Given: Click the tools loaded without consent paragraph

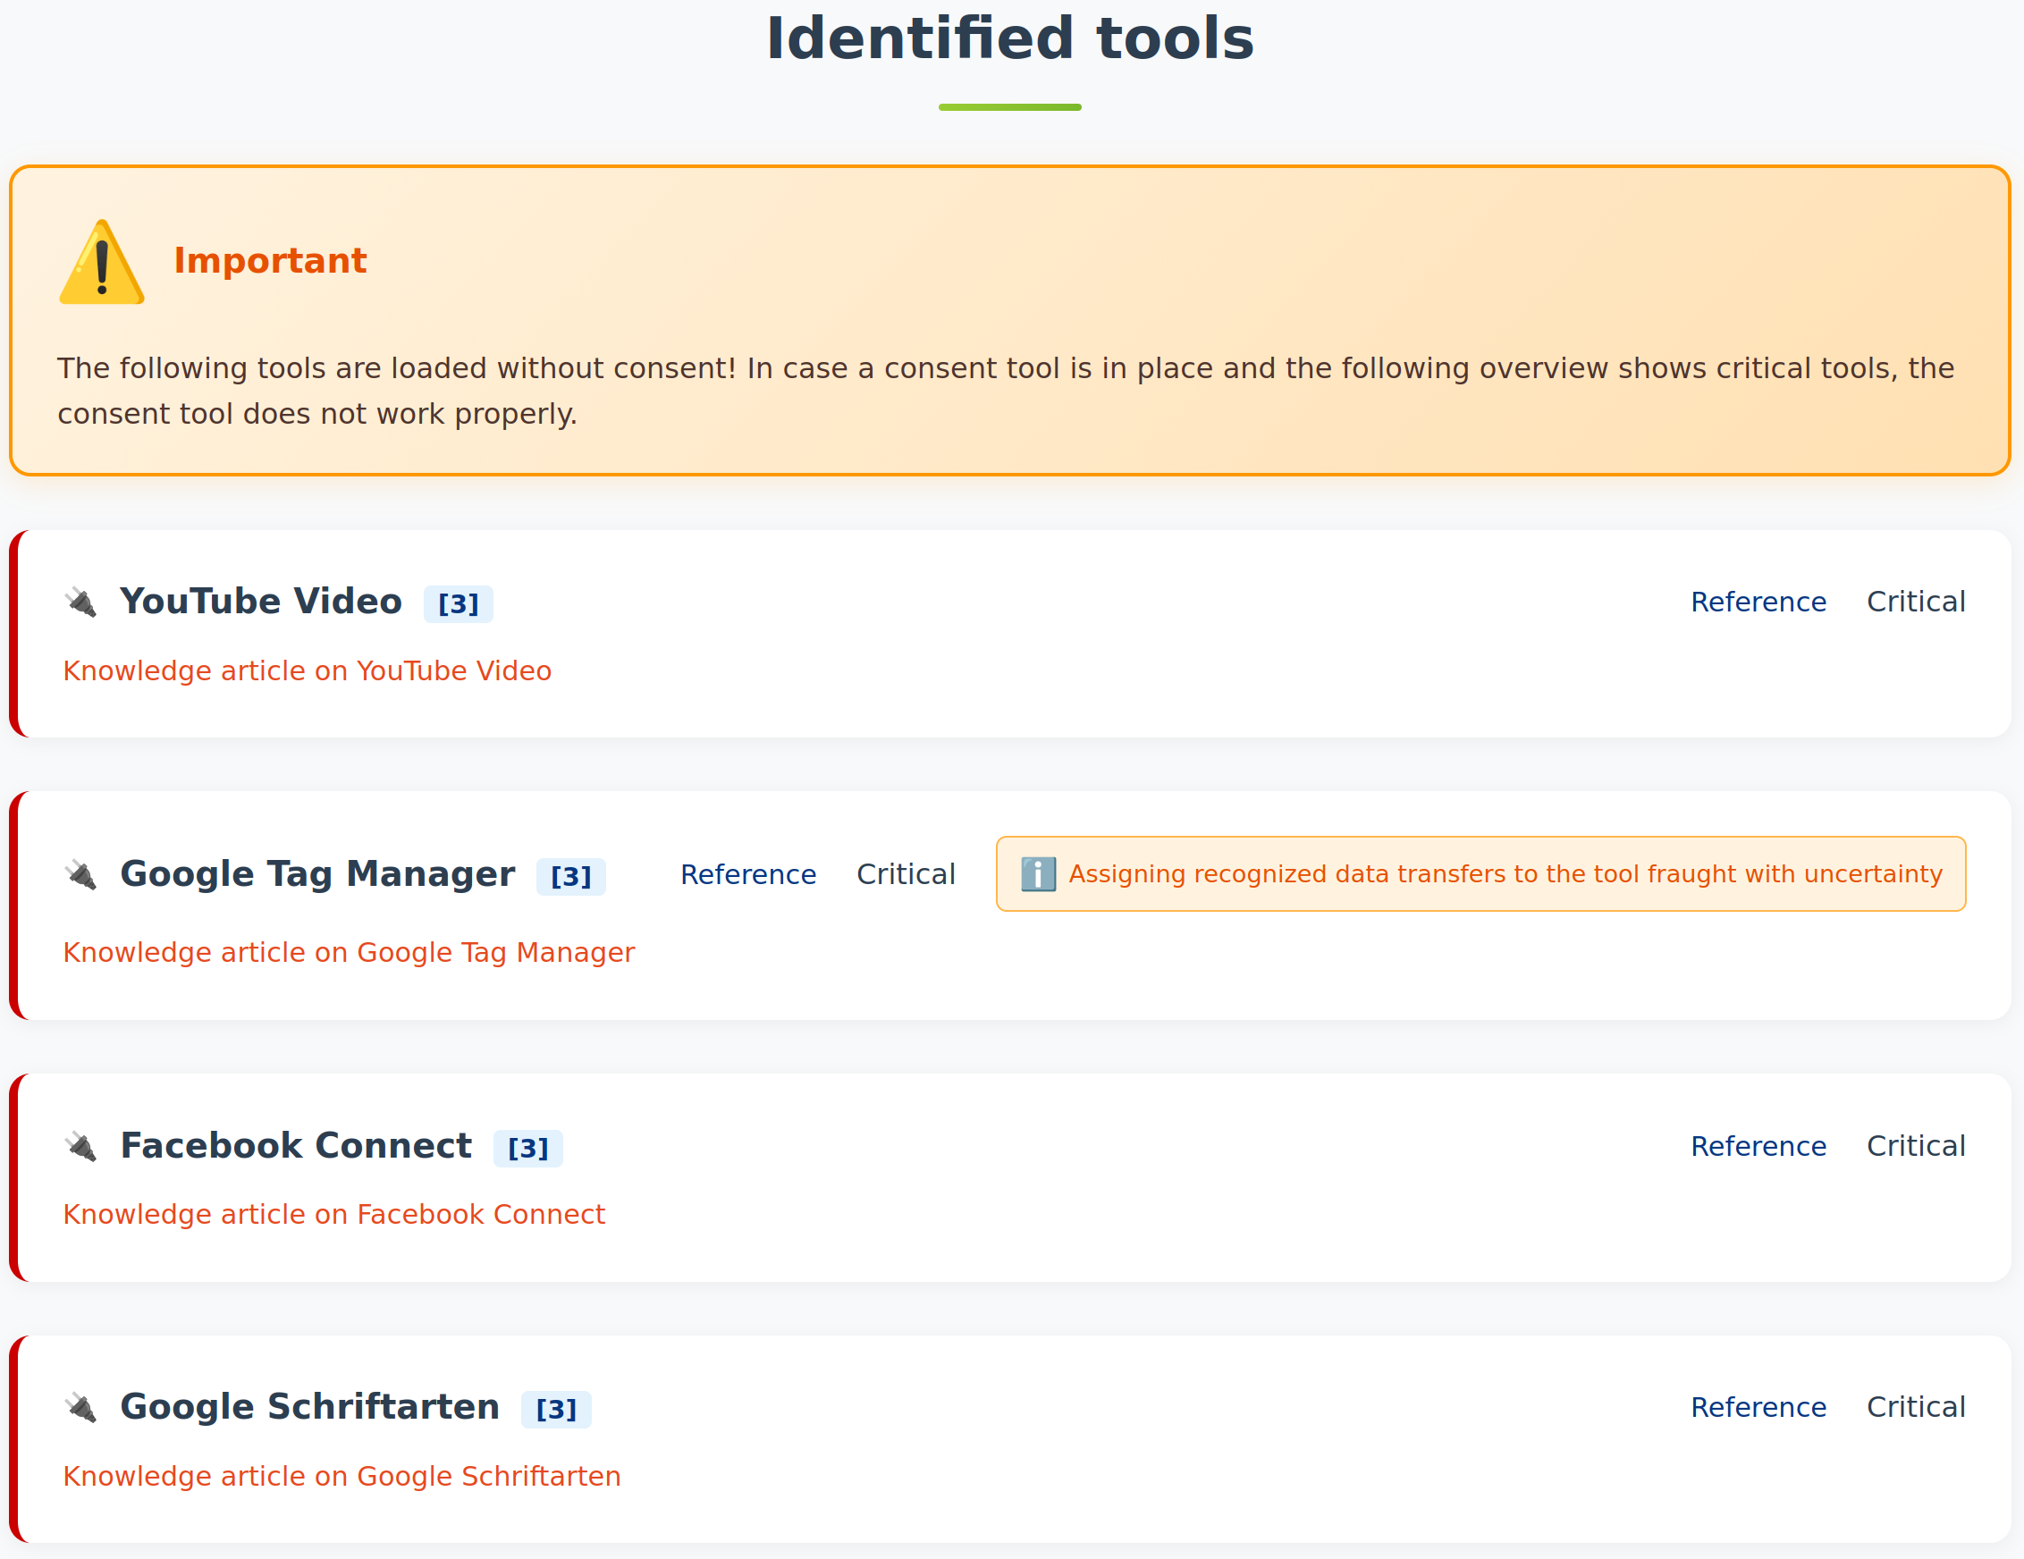Looking at the screenshot, I should (x=1006, y=392).
